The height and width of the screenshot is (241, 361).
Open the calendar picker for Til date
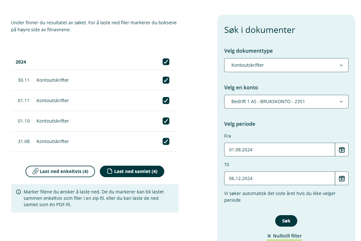342,178
